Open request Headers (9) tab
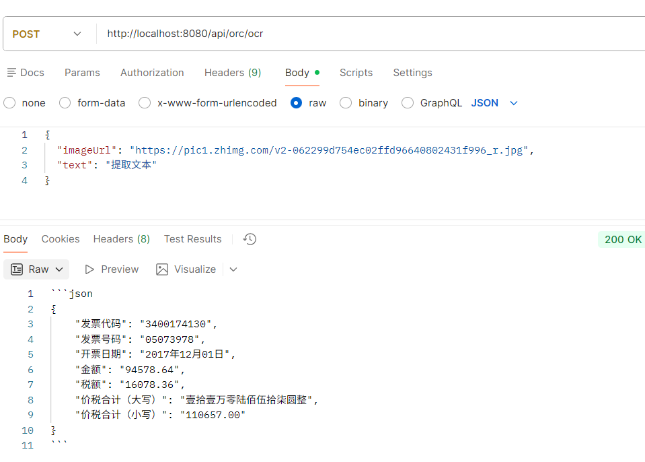Viewport: 645px width, 462px height. tap(233, 73)
